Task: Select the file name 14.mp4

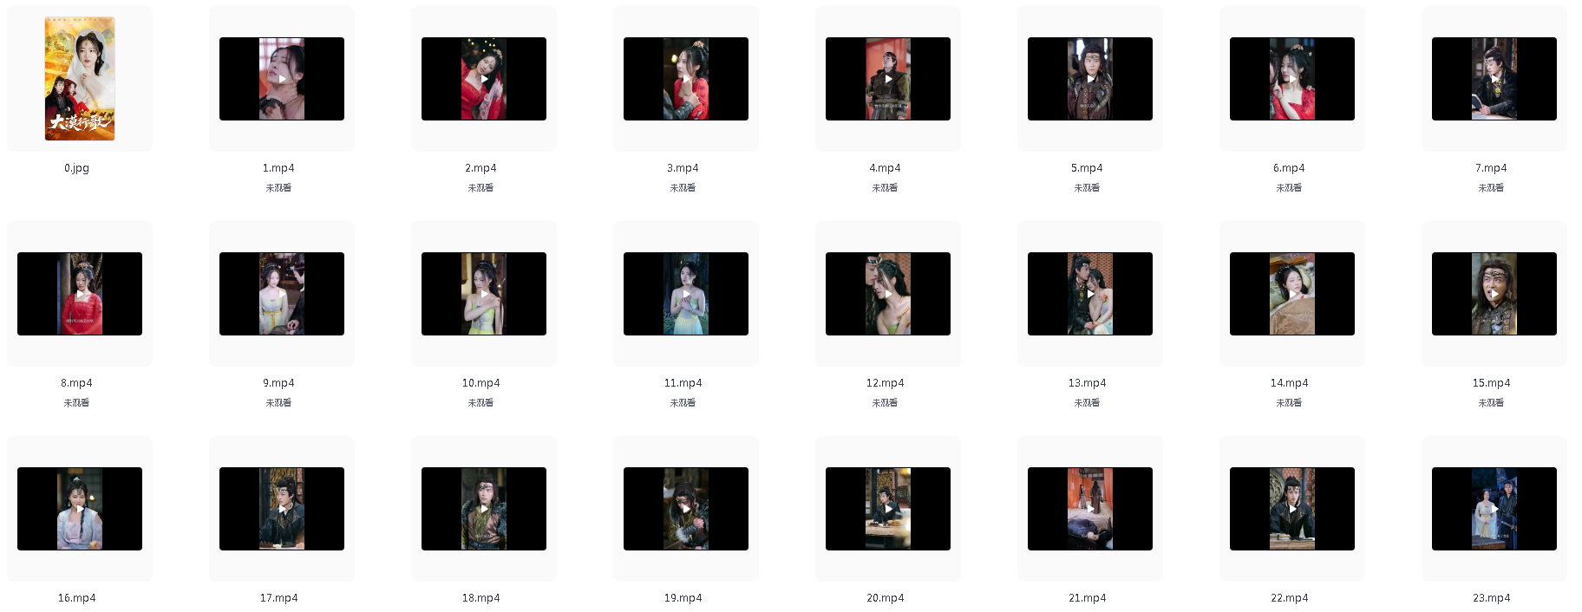Action: [x=1289, y=383]
